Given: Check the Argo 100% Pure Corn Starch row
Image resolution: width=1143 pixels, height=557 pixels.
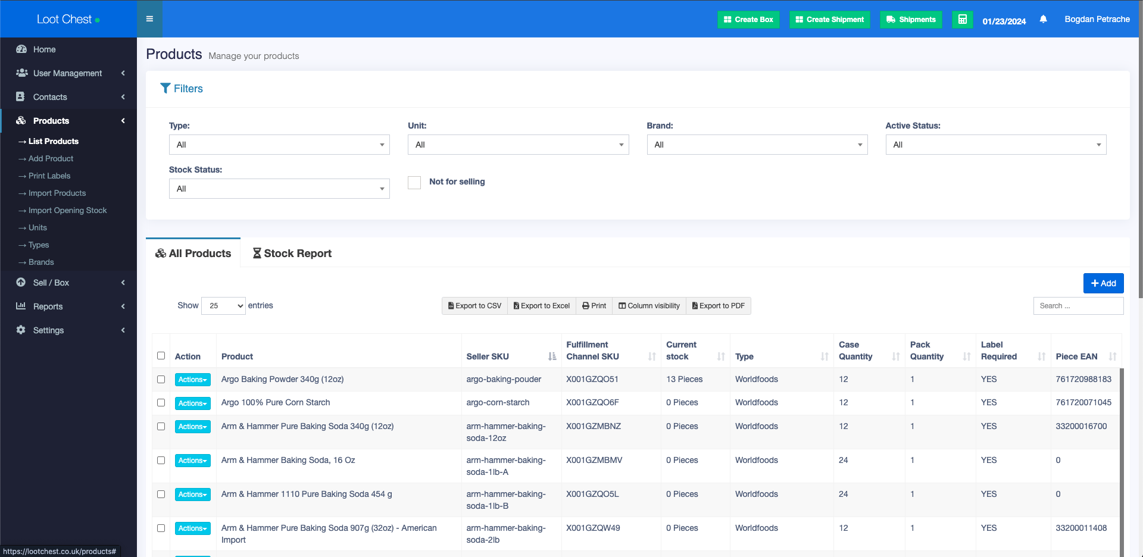Looking at the screenshot, I should click(x=161, y=402).
